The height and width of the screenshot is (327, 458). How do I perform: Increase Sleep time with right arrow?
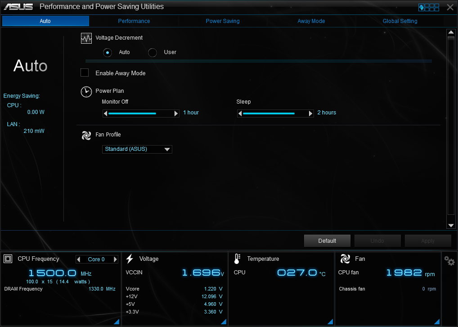310,114
